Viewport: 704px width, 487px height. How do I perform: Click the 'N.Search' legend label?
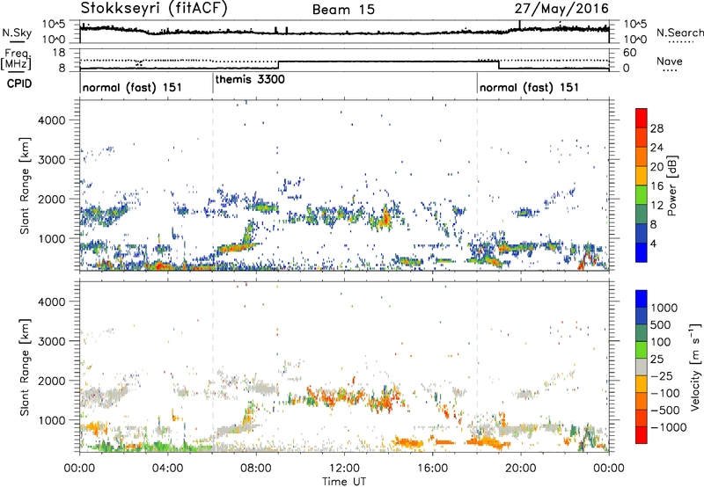679,33
